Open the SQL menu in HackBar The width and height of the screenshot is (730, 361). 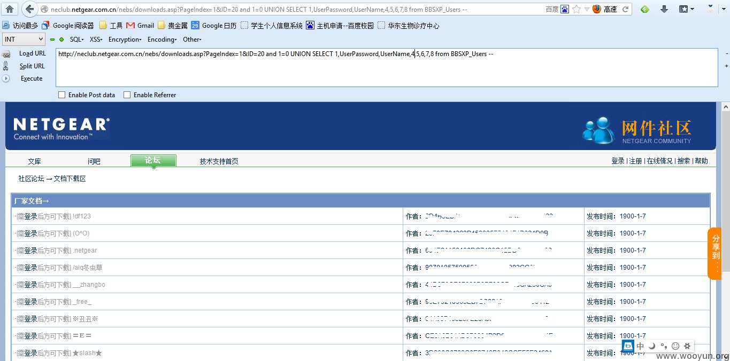tap(77, 40)
